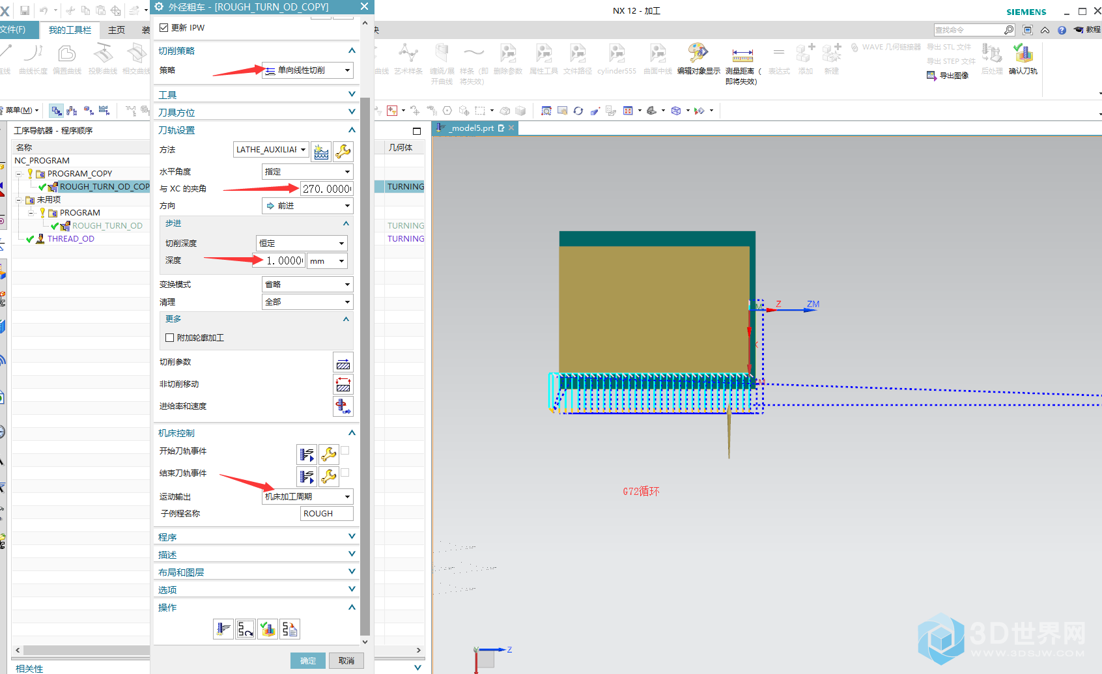The height and width of the screenshot is (674, 1102).
Task: Open Cutting Parameters (切削参数) icon
Action: coord(343,362)
